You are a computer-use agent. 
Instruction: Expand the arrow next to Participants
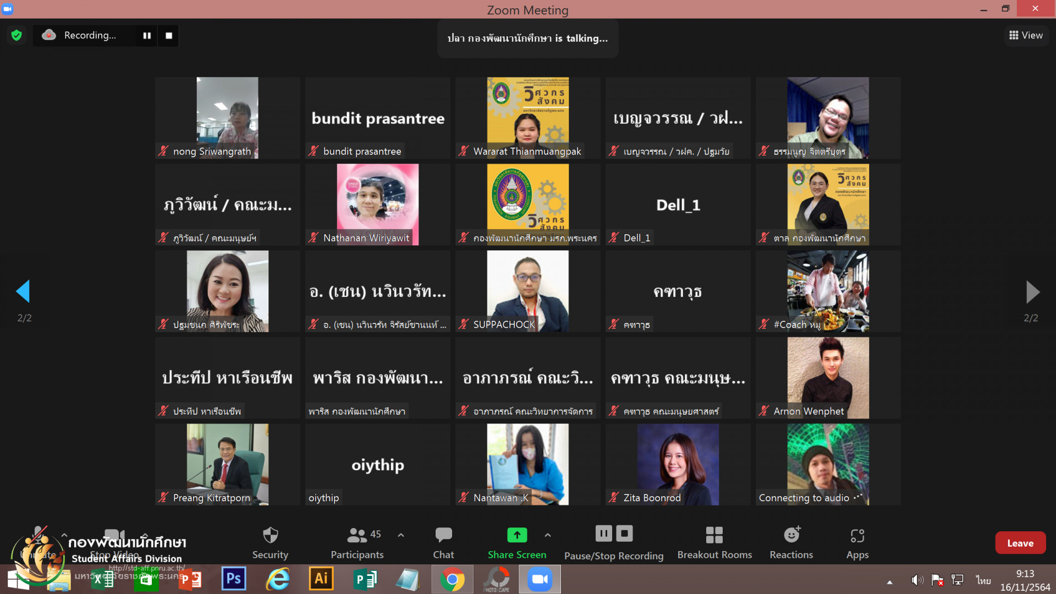401,535
